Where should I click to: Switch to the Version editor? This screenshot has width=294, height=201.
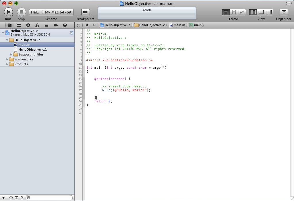242,12
